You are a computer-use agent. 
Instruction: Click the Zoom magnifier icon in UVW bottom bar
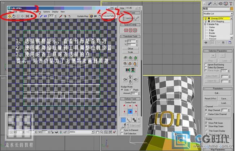102,132
